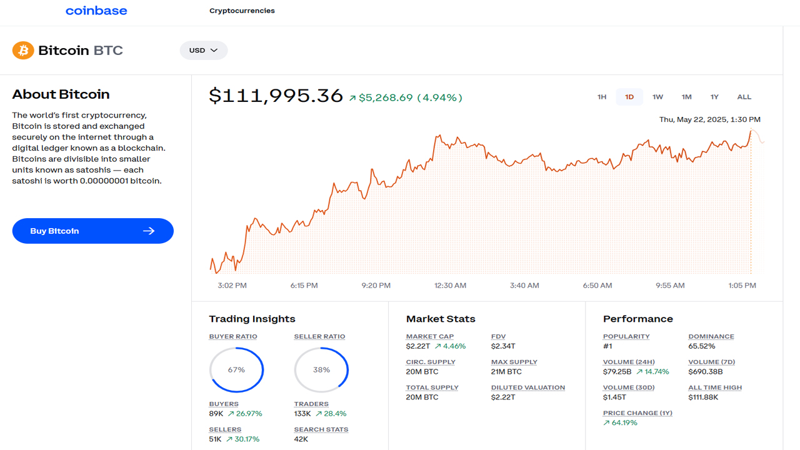This screenshot has height=450, width=800.
Task: Click the Performance heading
Action: tap(638, 319)
